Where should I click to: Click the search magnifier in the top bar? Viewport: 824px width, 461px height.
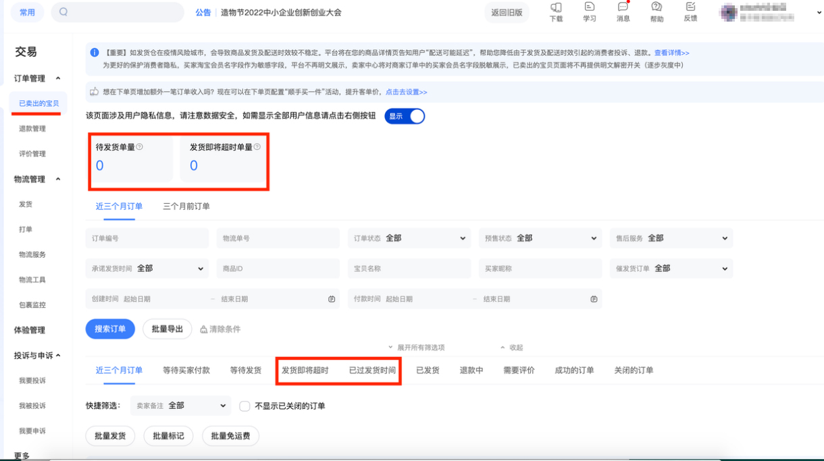(63, 11)
